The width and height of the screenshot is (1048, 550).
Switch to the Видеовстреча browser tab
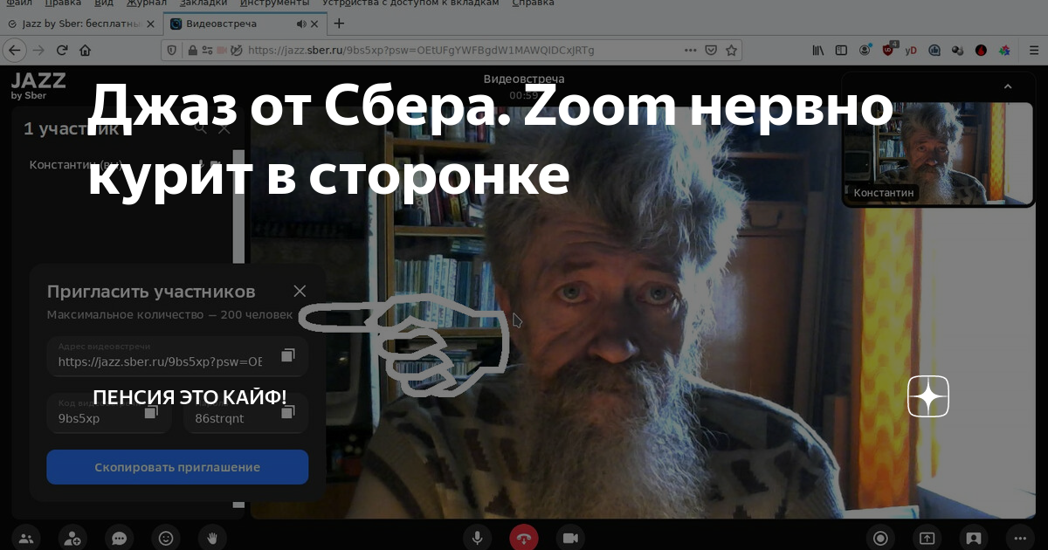click(243, 24)
